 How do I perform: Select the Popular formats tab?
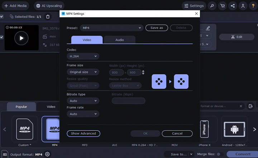point(21,107)
